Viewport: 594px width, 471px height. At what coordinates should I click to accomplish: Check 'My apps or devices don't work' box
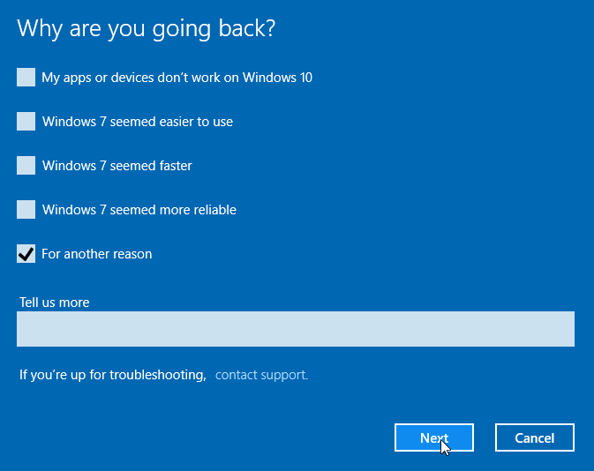[26, 78]
